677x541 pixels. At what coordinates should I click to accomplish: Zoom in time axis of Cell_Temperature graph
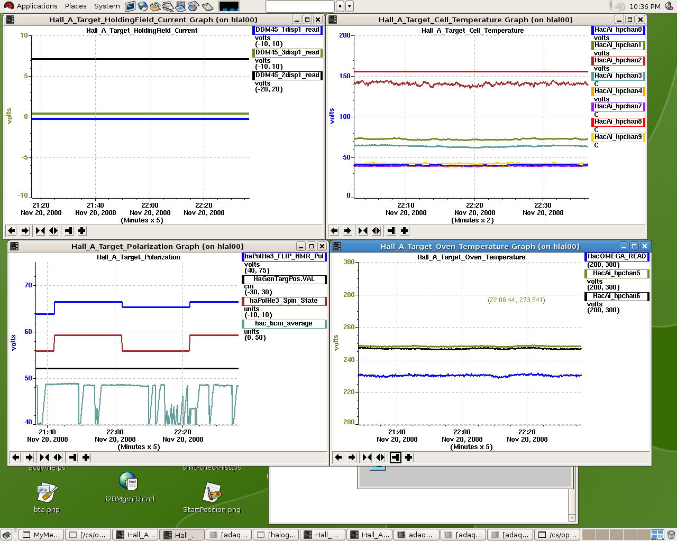pyautogui.click(x=363, y=231)
